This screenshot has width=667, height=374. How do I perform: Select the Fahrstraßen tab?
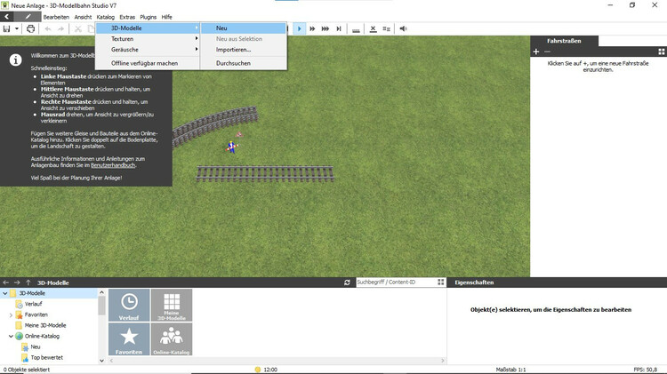(564, 41)
